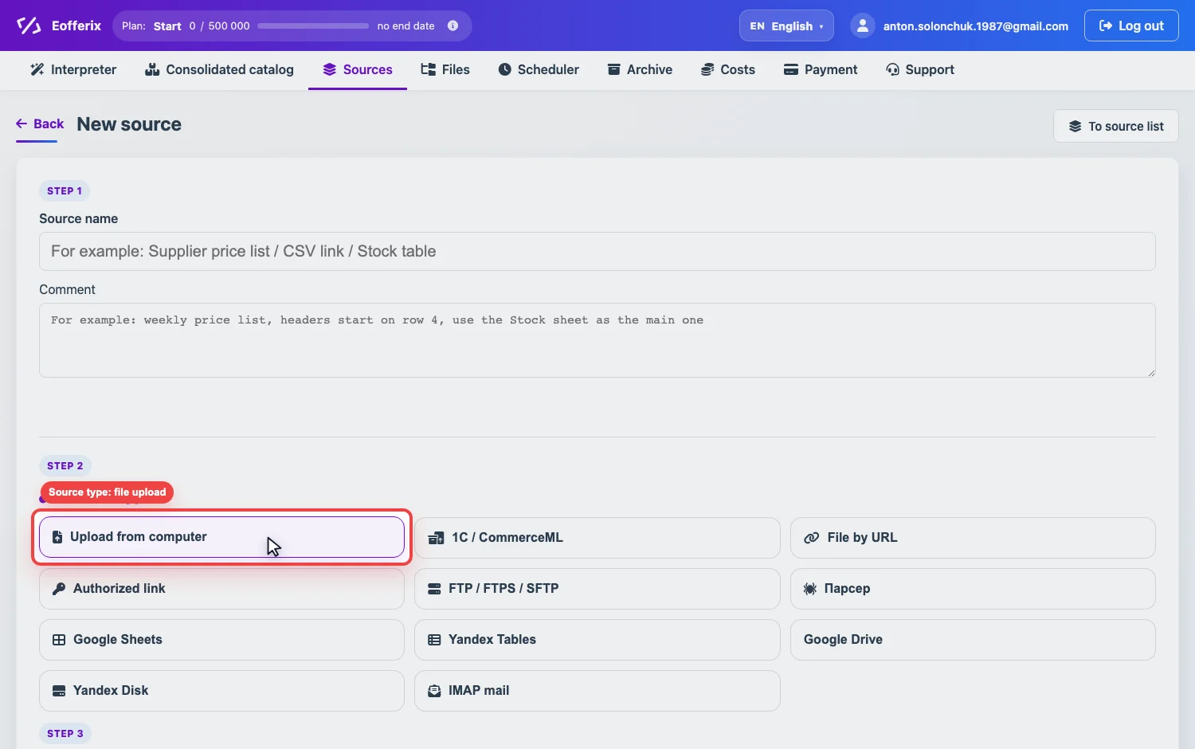Go to the Scheduler tab
Viewport: 1195px width, 749px height.
click(539, 70)
